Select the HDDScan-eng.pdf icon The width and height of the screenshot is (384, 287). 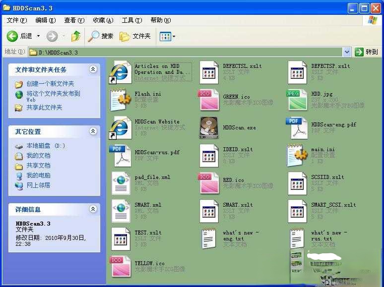tap(297, 128)
